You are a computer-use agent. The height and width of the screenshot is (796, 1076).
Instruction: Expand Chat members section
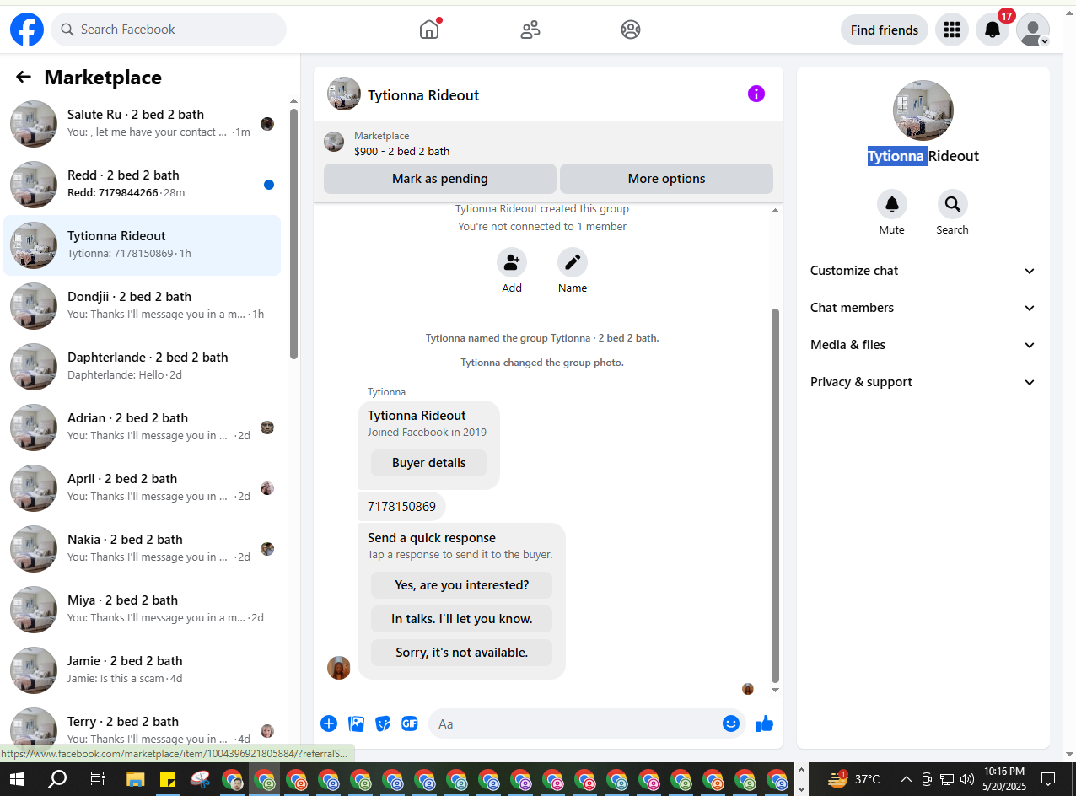point(923,308)
